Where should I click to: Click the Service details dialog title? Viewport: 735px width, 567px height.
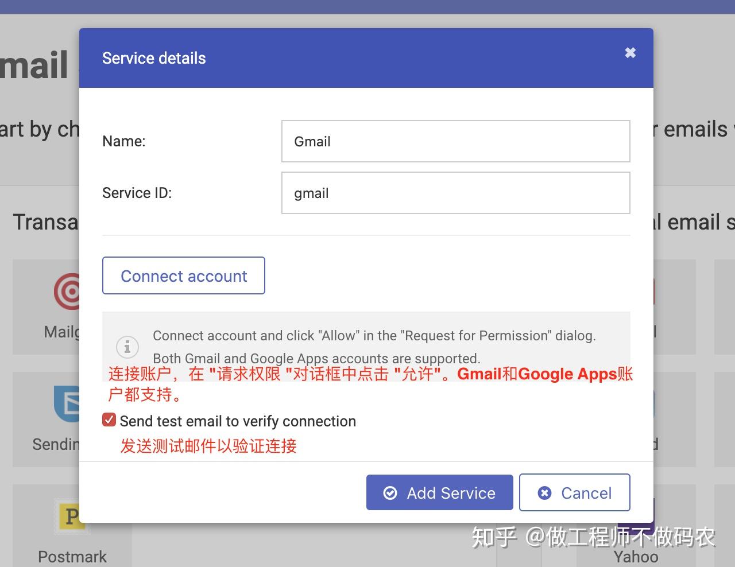coord(154,58)
